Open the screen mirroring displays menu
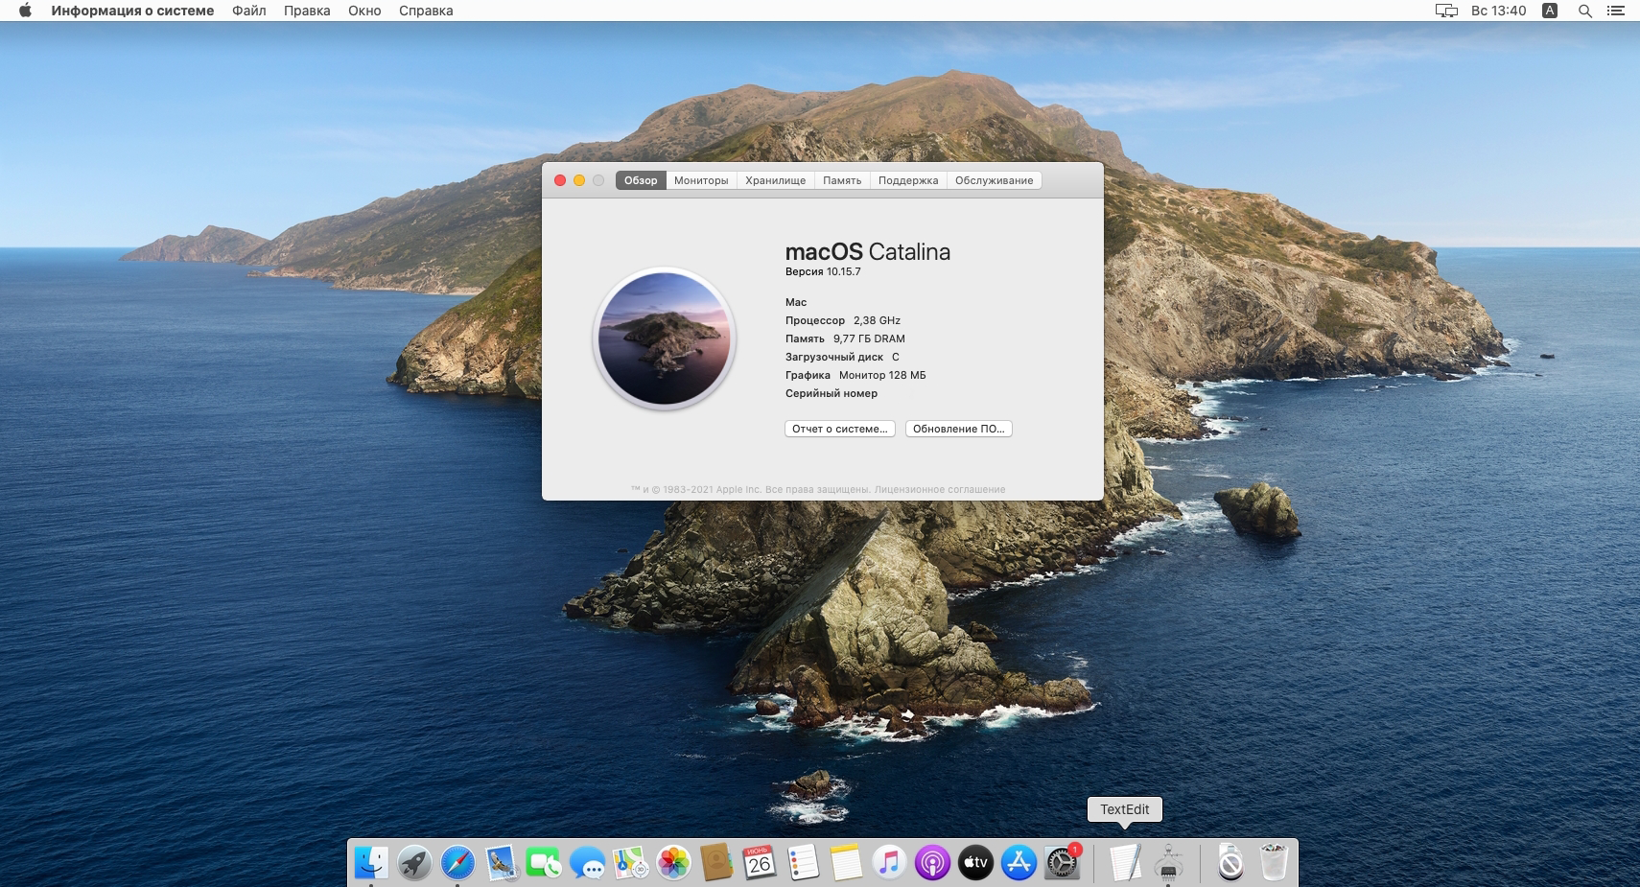1640x887 pixels. [x=1445, y=11]
